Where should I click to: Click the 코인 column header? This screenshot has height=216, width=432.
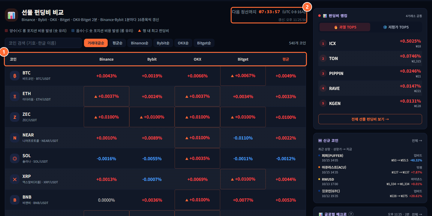(13, 59)
